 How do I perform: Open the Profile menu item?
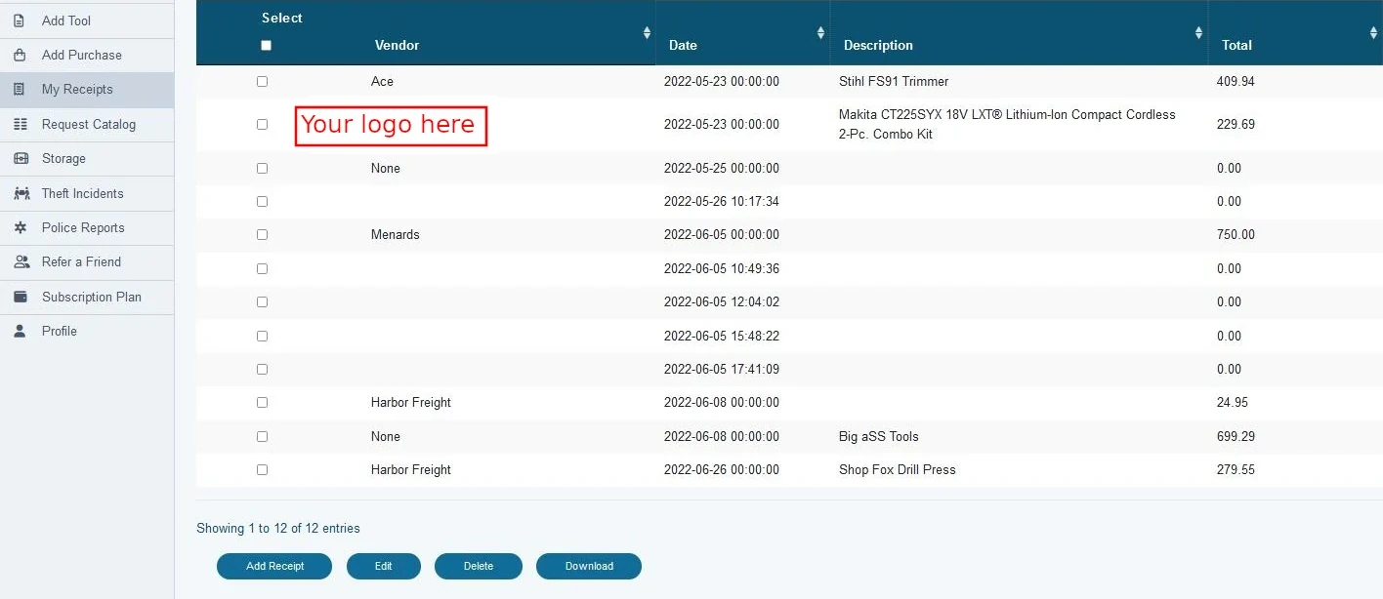pos(59,331)
